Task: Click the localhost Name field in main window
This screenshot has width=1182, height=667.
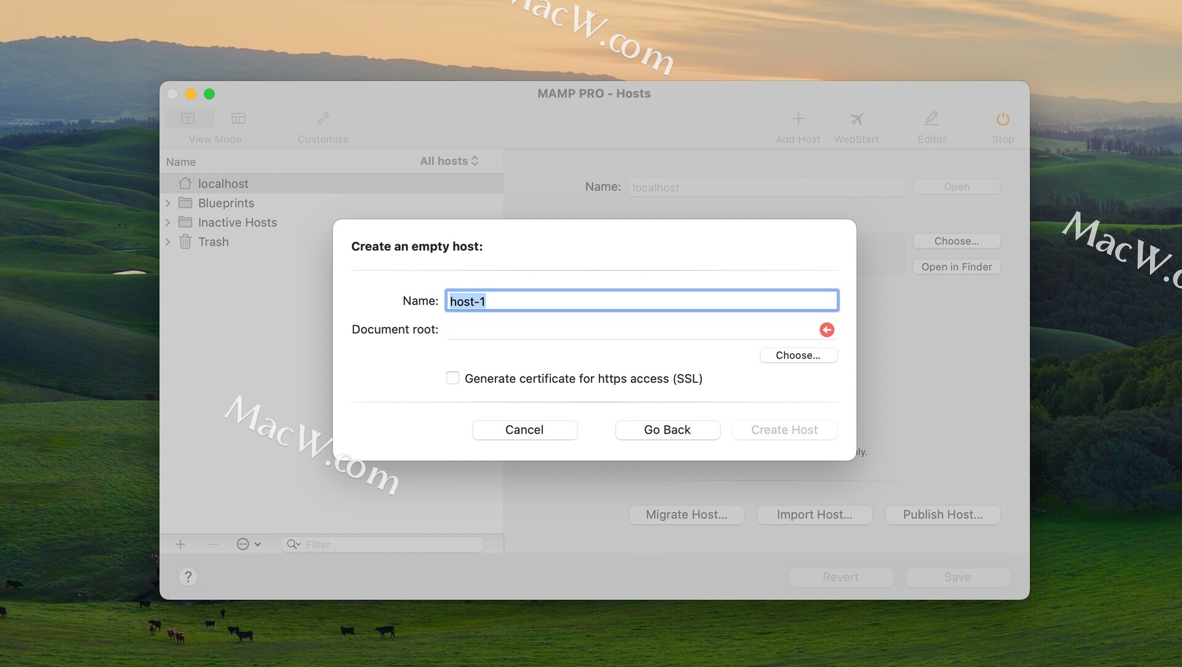Action: (x=766, y=187)
